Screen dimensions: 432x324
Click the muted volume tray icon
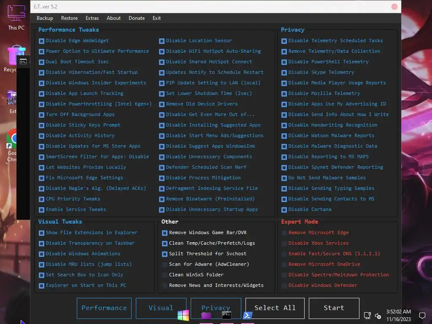[x=378, y=316]
